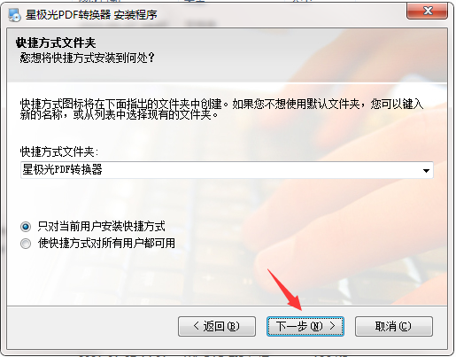Viewport: 456px width, 357px height.
Task: Proceed with the 下一步(N) button
Action: point(305,326)
